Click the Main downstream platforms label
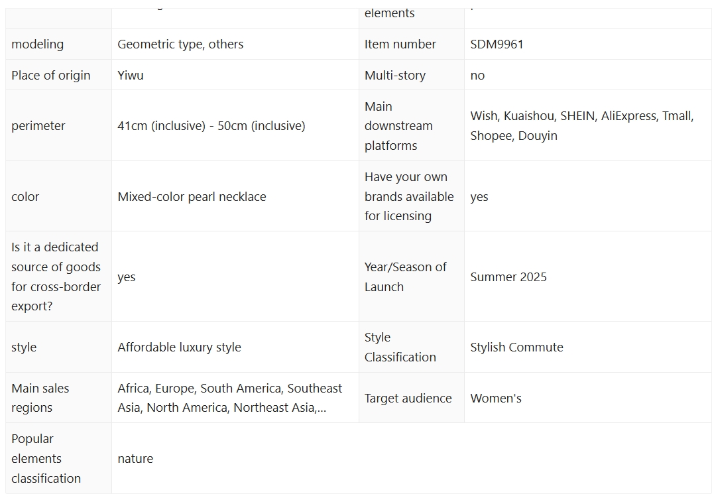 398,126
